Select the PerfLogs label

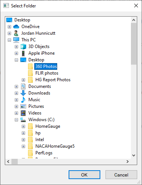(44, 153)
